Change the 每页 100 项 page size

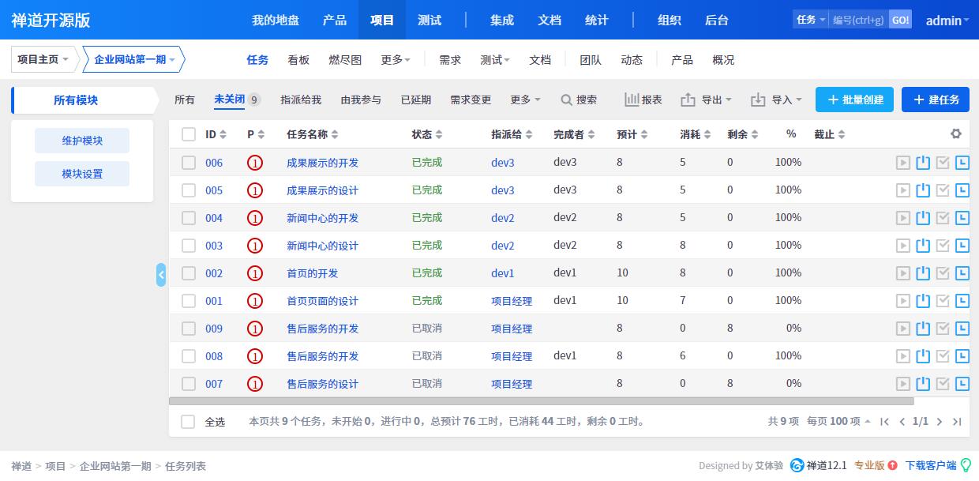tap(838, 422)
